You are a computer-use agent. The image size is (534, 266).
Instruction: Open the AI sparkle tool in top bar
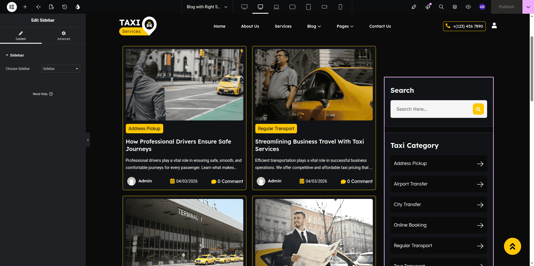38,7
